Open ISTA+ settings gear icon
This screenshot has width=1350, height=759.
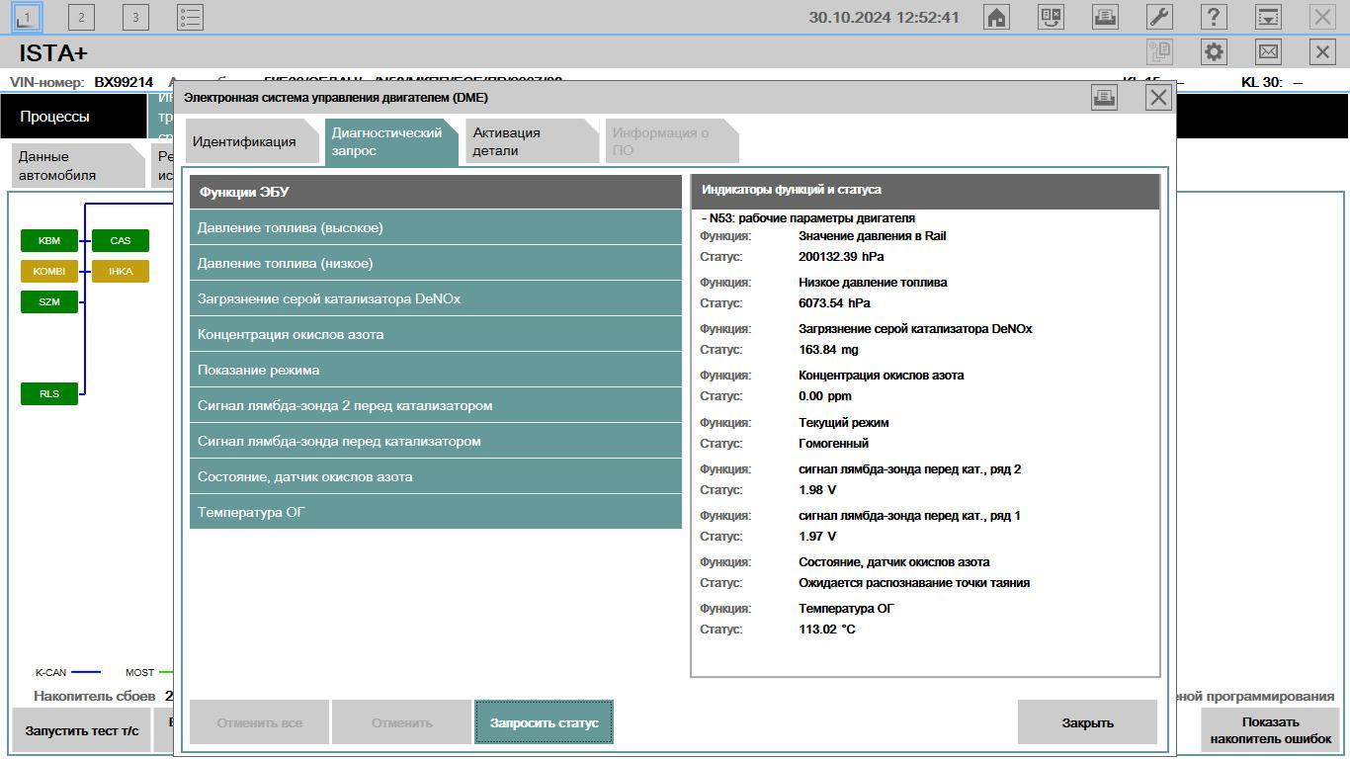click(1214, 52)
